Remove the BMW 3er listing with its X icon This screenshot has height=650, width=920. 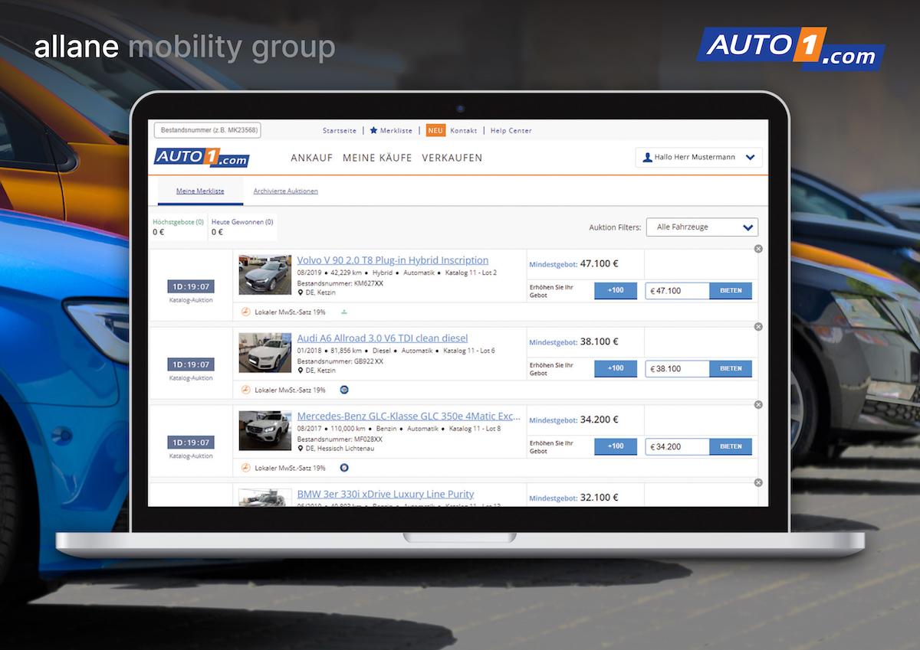pyautogui.click(x=758, y=483)
